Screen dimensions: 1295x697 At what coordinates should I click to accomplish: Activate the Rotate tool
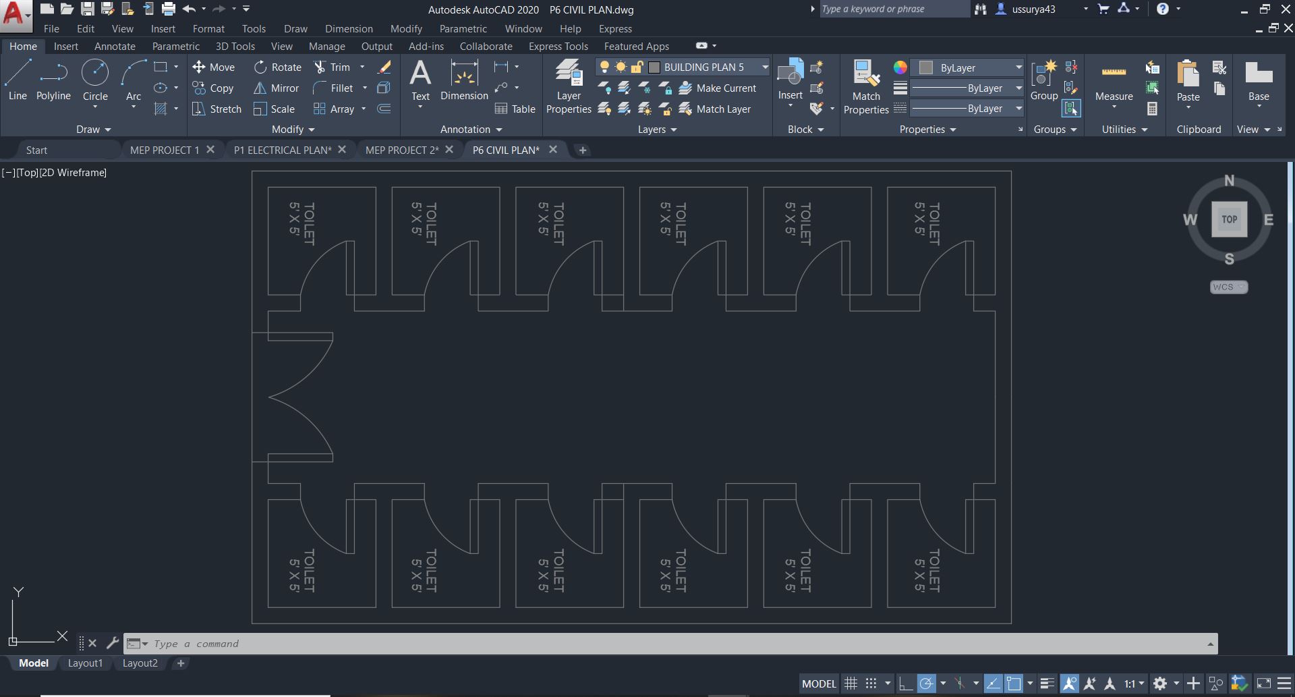(x=278, y=67)
